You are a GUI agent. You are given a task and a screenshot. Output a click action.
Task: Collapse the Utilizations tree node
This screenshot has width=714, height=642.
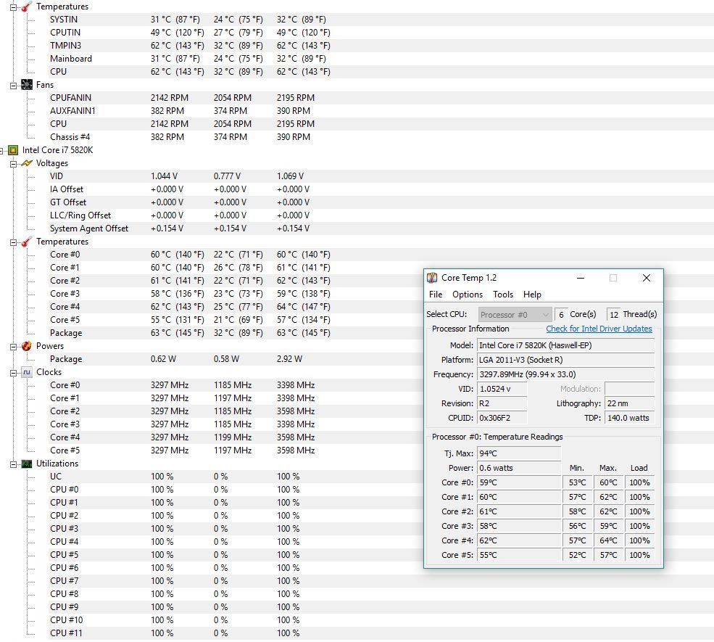[13, 464]
